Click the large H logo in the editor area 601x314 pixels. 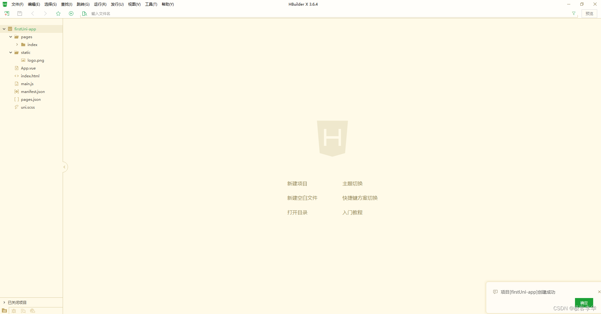[332, 138]
